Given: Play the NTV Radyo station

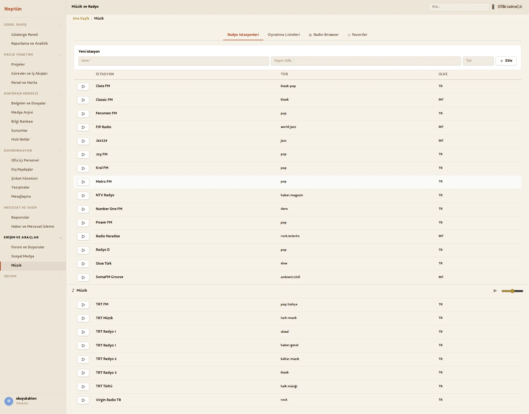Looking at the screenshot, I should point(83,196).
